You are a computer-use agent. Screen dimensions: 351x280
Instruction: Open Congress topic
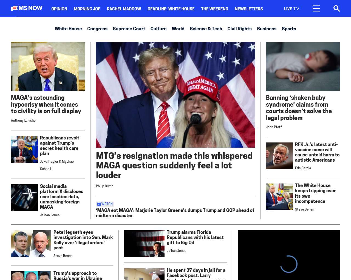[x=97, y=29]
